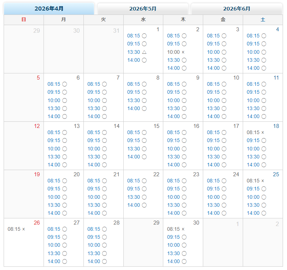The width and height of the screenshot is (287, 270).
Task: Select 08:15 slot on April 15
Action: pos(137,132)
